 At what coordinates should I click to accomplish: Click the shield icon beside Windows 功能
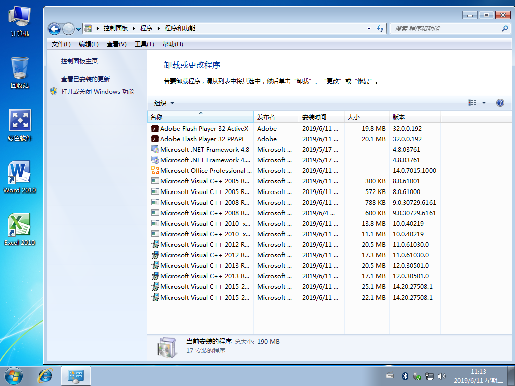pyautogui.click(x=54, y=91)
